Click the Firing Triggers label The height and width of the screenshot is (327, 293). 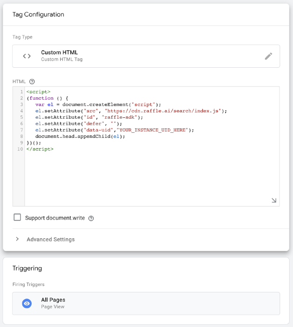(x=28, y=284)
